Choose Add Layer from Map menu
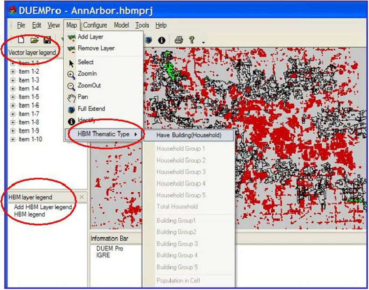This screenshot has height=290, width=369. [104, 37]
